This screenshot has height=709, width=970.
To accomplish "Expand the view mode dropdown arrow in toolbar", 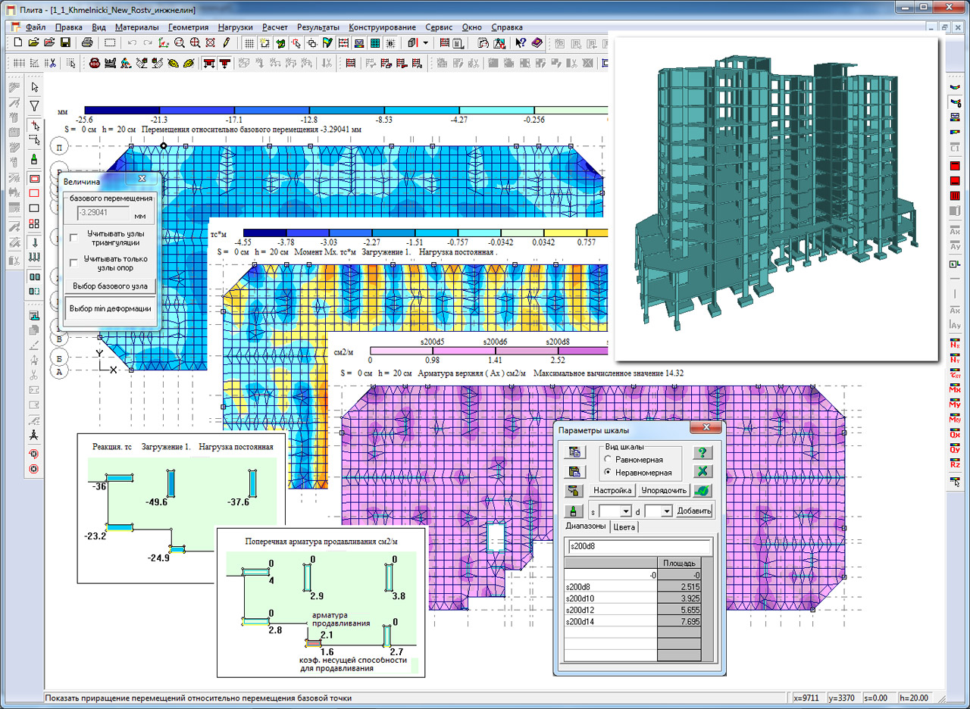I will pos(426,42).
